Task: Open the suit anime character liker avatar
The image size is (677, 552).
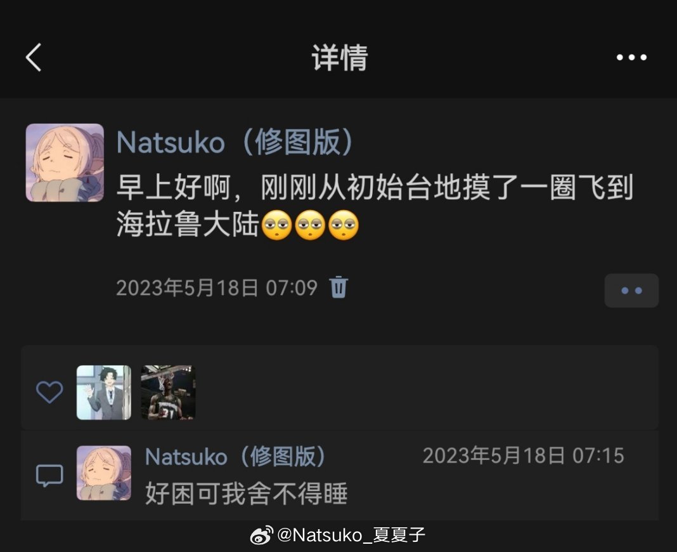Action: click(103, 393)
